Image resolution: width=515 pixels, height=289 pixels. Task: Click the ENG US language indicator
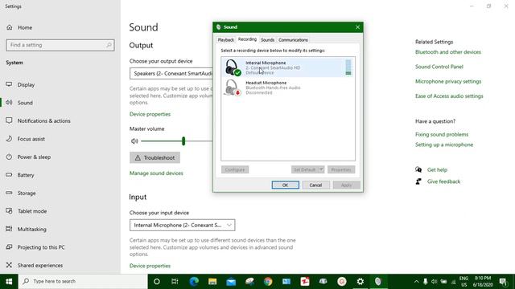[x=463, y=282]
